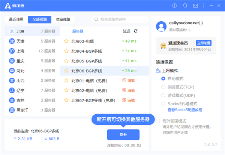Click the search keyword input field
Viewport: 225px width, 155px height.
(x=120, y=19)
